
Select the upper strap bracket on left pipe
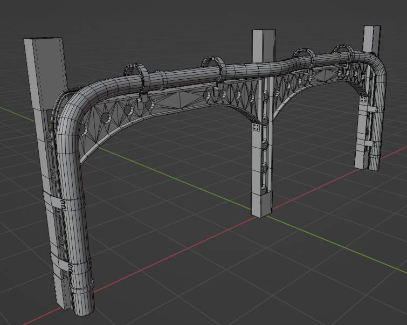tap(64, 202)
